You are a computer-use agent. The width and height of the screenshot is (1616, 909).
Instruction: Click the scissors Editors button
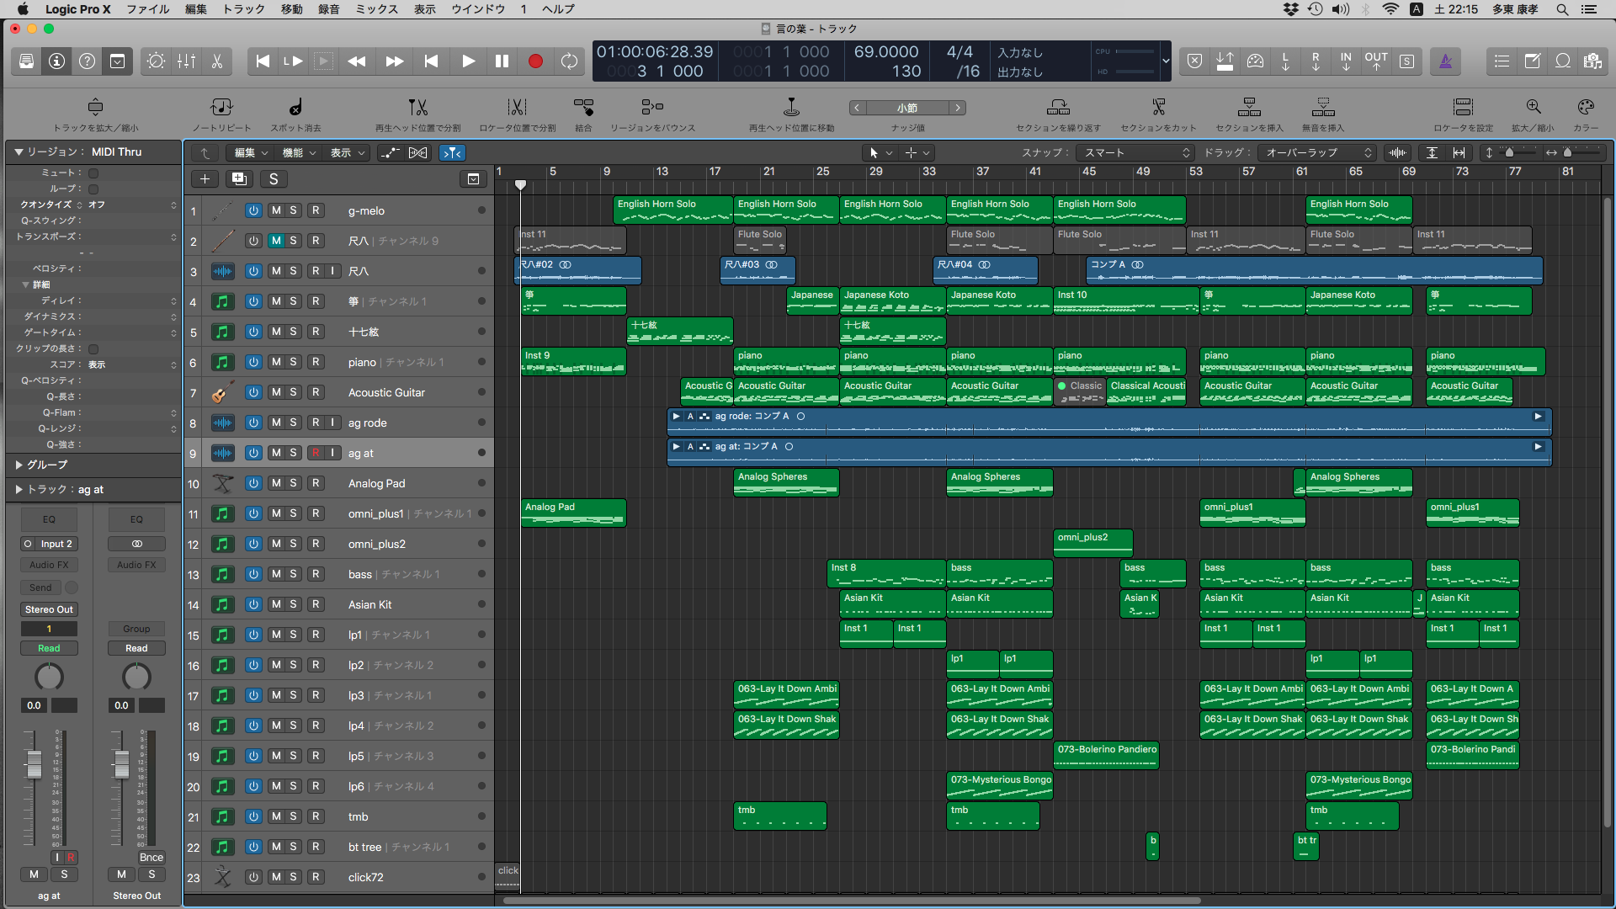216,61
